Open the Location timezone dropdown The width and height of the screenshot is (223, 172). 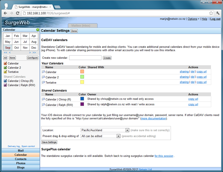pos(127,130)
